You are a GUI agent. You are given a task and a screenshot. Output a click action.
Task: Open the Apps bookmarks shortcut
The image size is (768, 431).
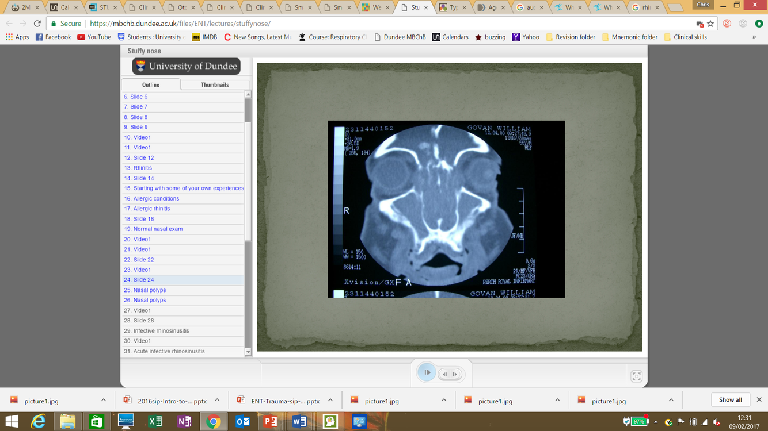click(17, 37)
